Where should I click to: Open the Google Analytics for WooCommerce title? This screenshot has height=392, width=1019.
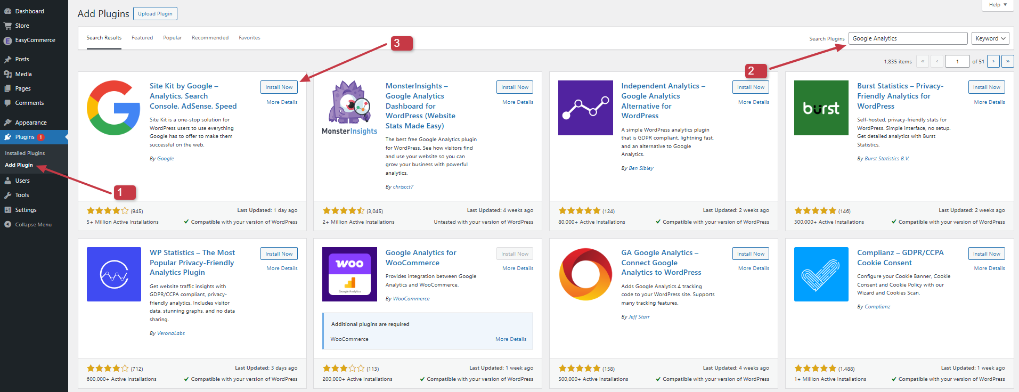421,258
